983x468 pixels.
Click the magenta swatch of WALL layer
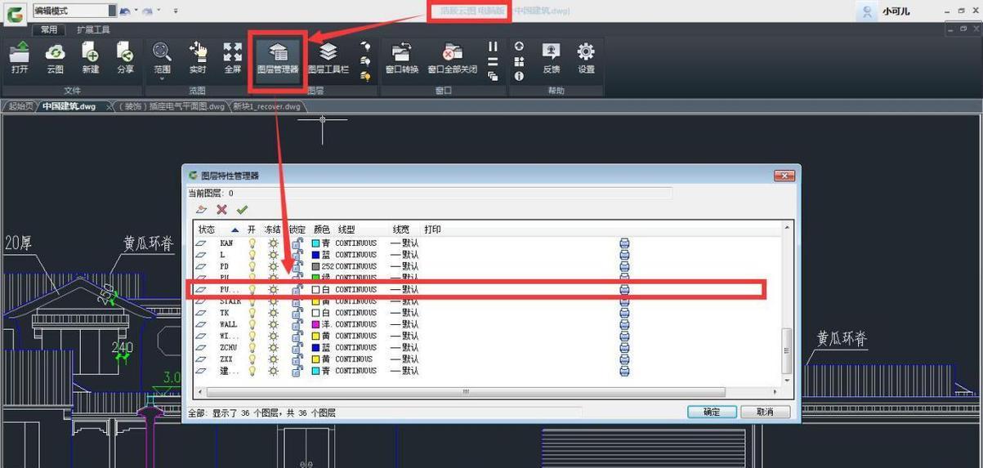[x=316, y=324]
